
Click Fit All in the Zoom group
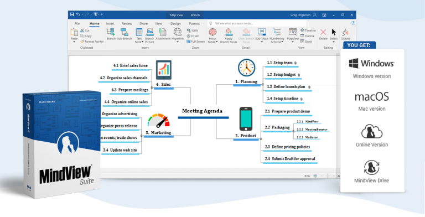click(x=193, y=36)
